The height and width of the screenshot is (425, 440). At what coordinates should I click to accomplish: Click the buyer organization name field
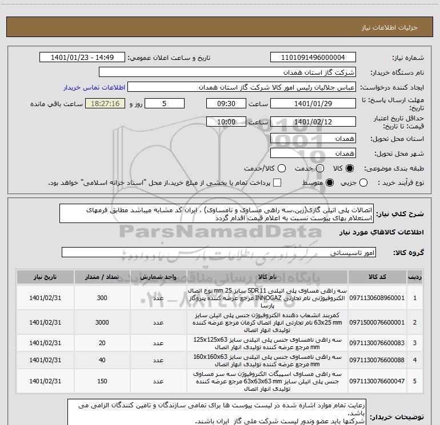click(227, 72)
